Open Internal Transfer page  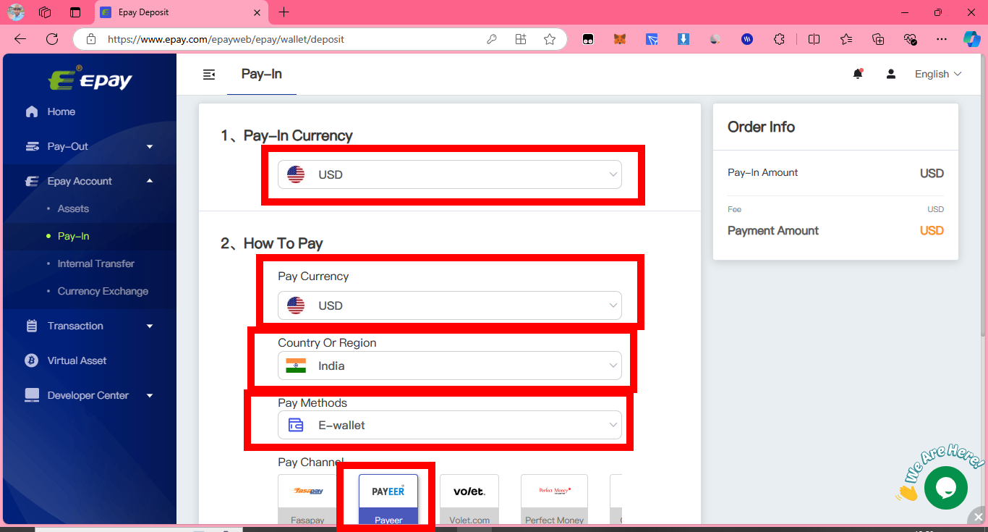(x=96, y=263)
